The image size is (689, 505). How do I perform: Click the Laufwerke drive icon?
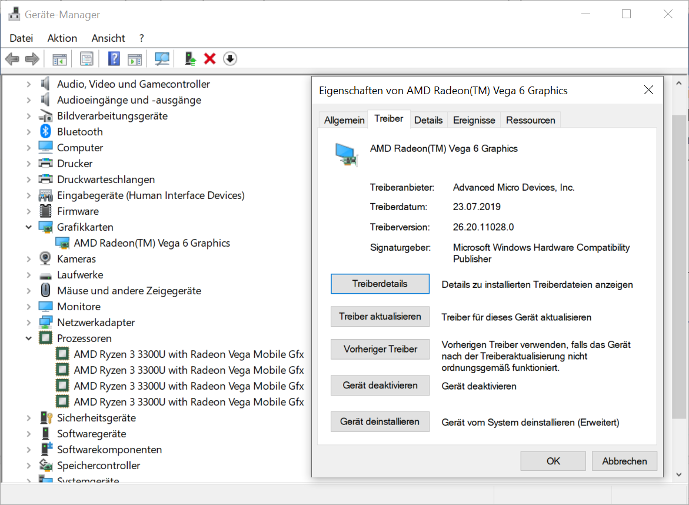coord(46,276)
